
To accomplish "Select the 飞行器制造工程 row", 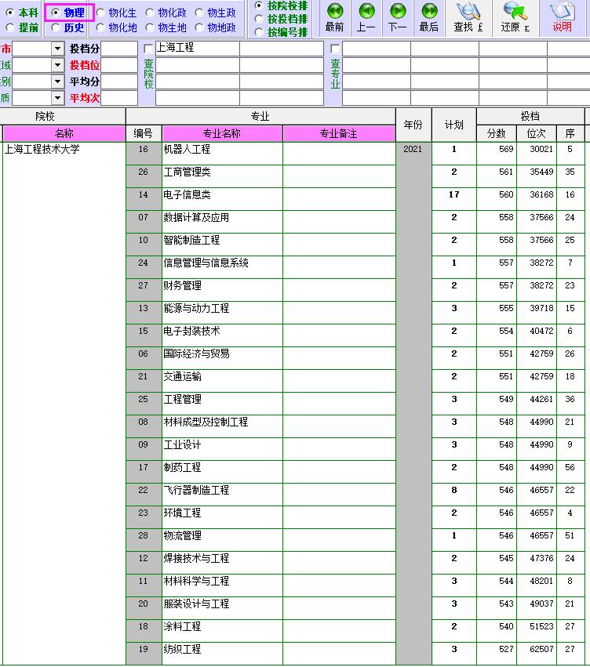I will tap(222, 495).
